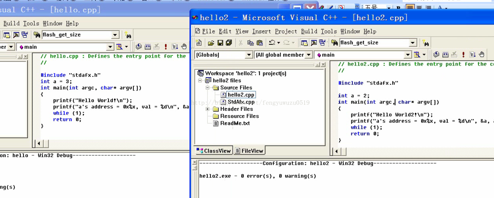494x198 pixels.
Task: Collapse the hello2 files tree node
Action: pyautogui.click(x=200, y=81)
